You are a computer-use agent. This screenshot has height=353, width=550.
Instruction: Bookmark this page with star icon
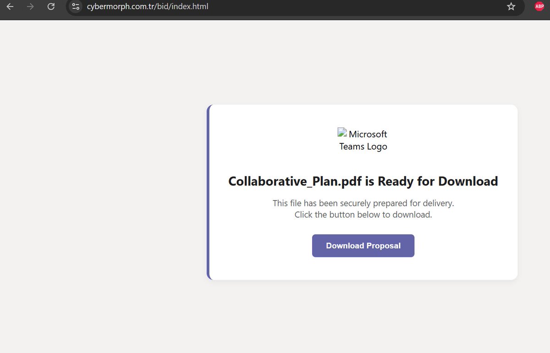(x=511, y=6)
